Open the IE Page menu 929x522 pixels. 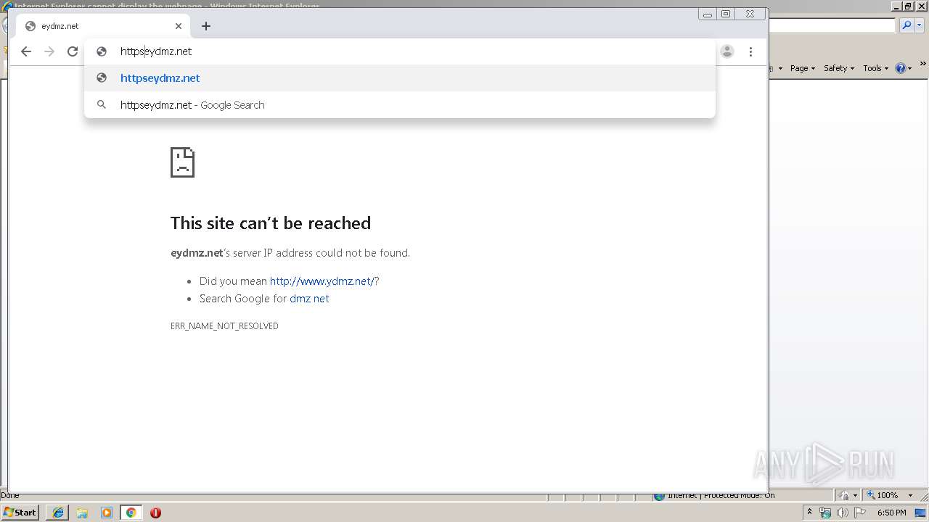point(803,68)
